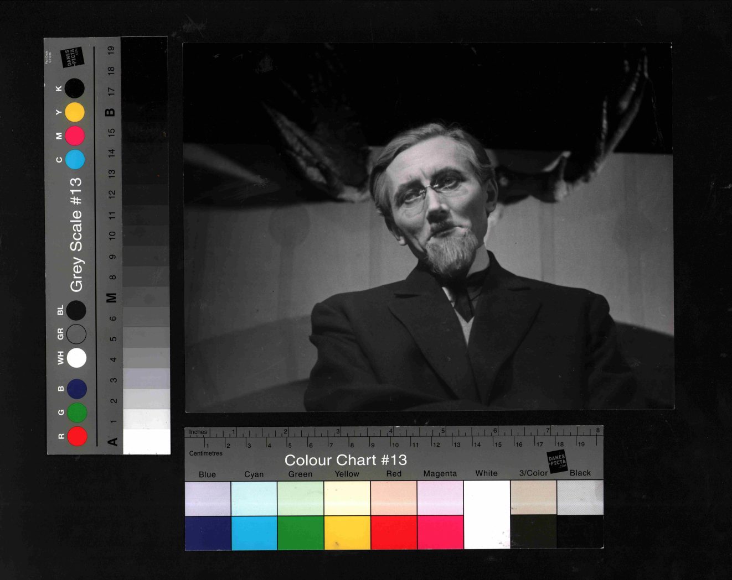Click the Danes-Picta logo on Grey Scale card
This screenshot has width=732, height=580.
73,57
